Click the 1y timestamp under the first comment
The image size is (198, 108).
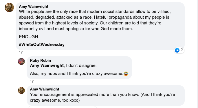point(21,52)
